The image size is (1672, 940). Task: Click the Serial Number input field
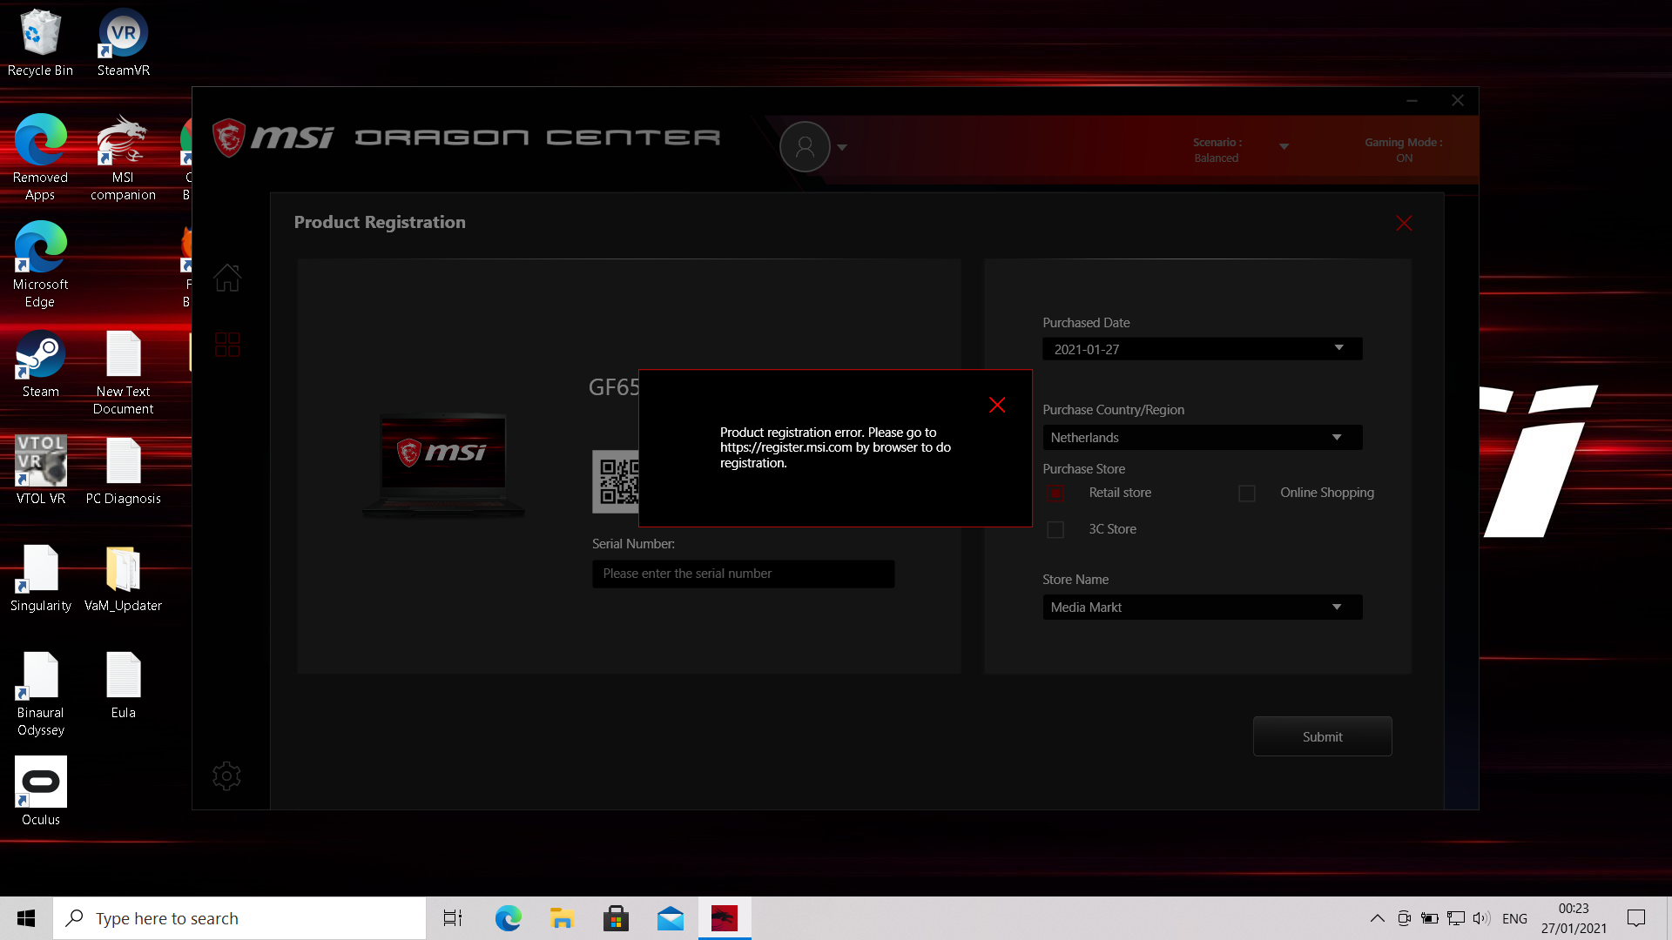coord(743,574)
